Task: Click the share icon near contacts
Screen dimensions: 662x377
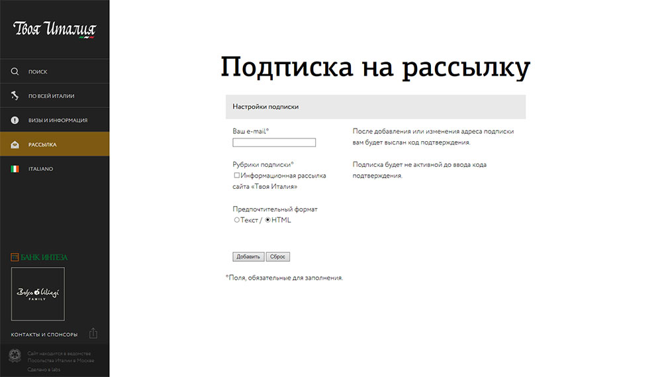Action: 93,333
